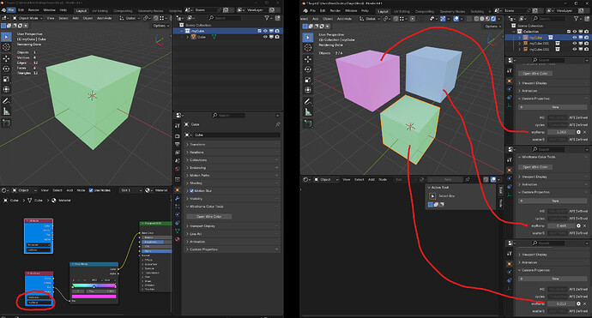Open the World properties tab in left window
The image size is (592, 318).
178,169
